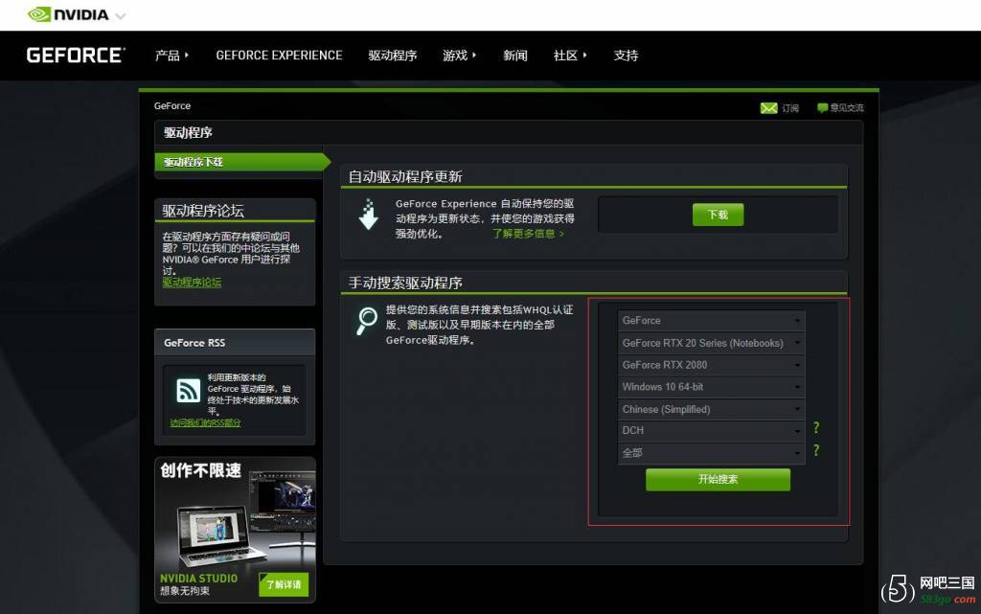This screenshot has width=981, height=614.
Task: Click the 手动搜索驱动程序 heading
Action: click(x=405, y=283)
